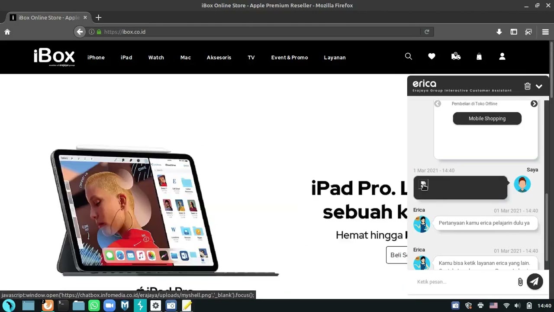
Task: Open the Firefox hamburger menu
Action: 545,32
